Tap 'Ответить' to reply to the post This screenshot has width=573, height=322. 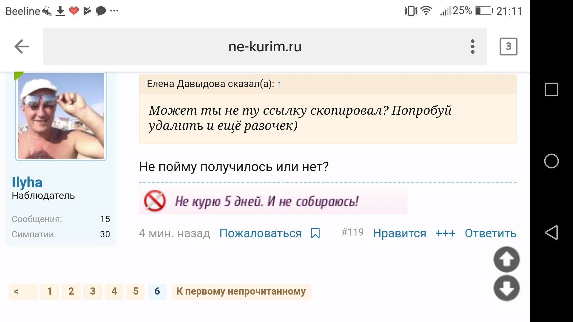point(490,233)
